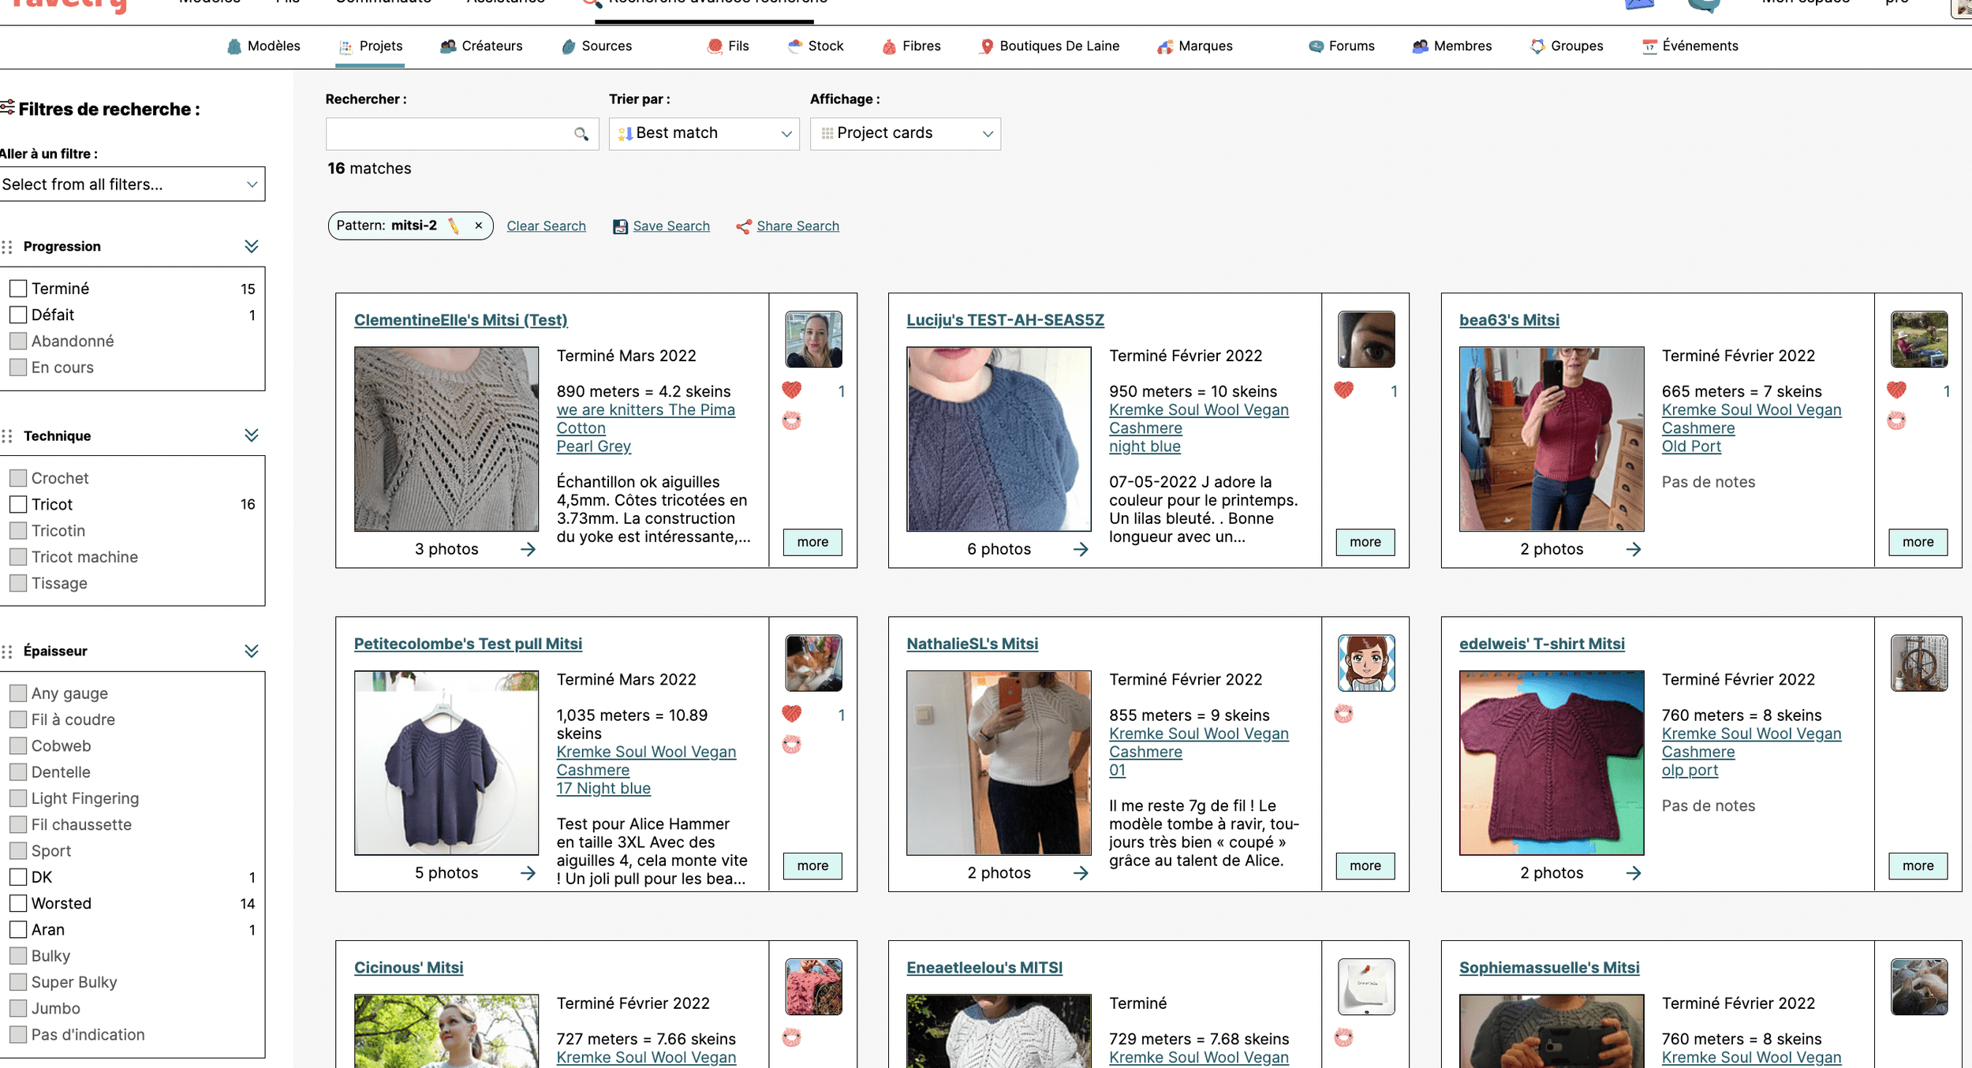The image size is (1972, 1068).
Task: Tick the Tricot technique checkbox
Action: click(18, 504)
